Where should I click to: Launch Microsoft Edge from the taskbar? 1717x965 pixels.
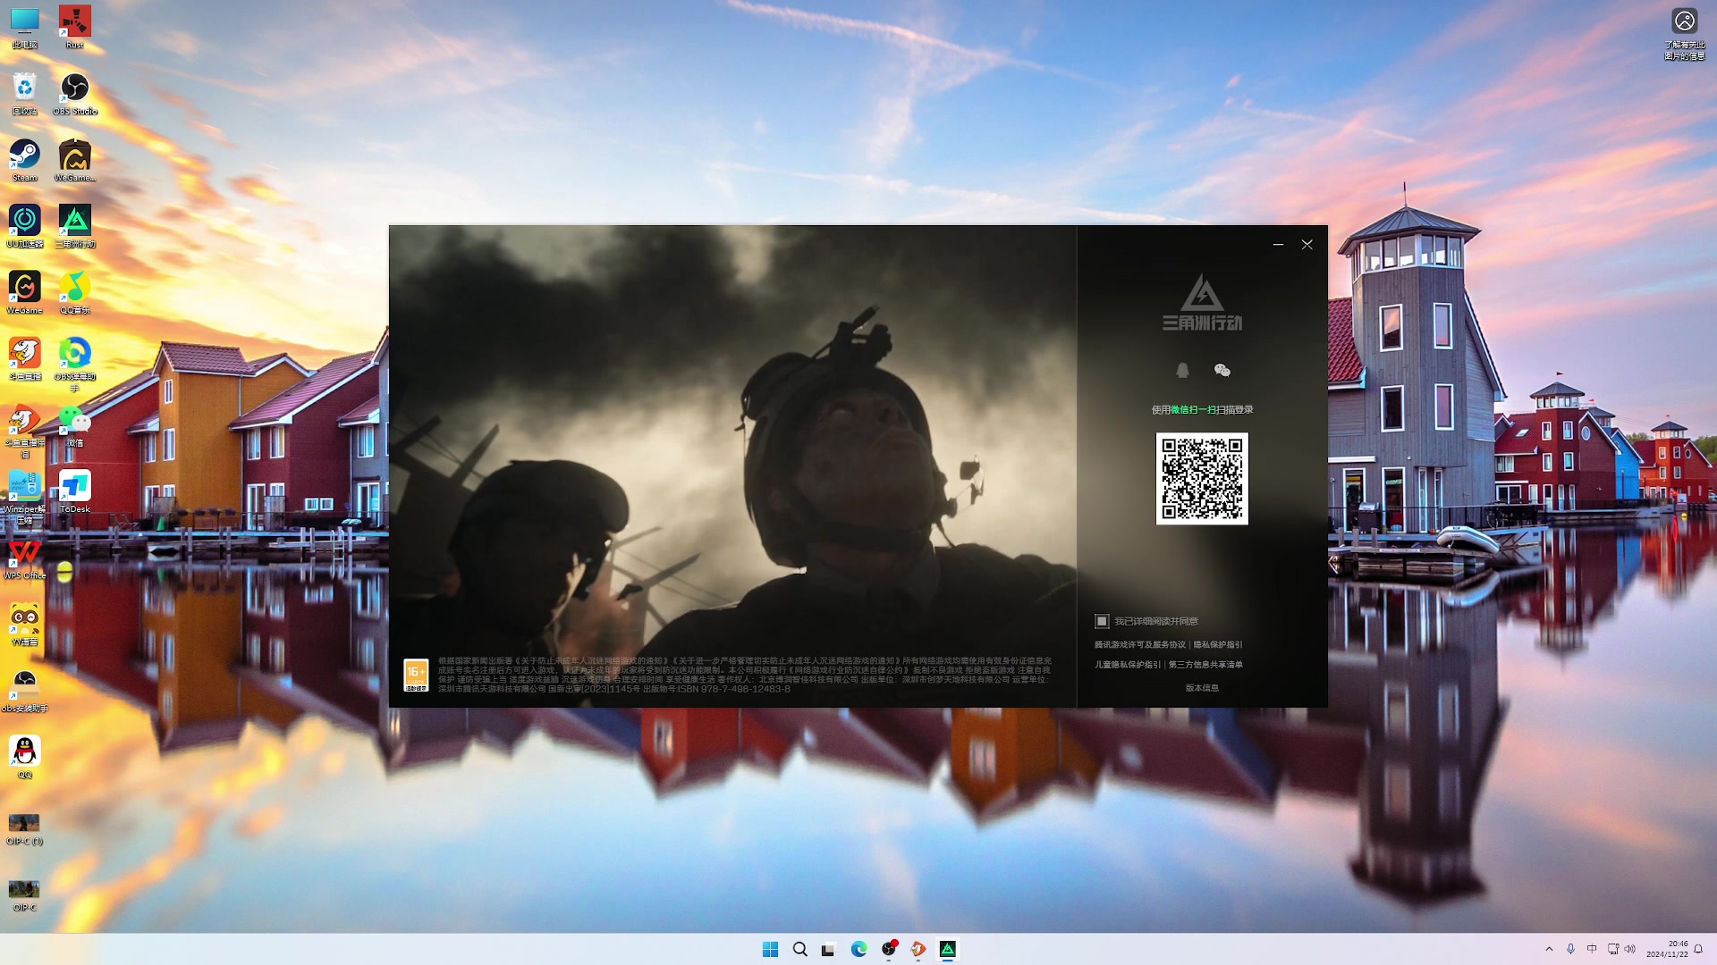pos(858,949)
